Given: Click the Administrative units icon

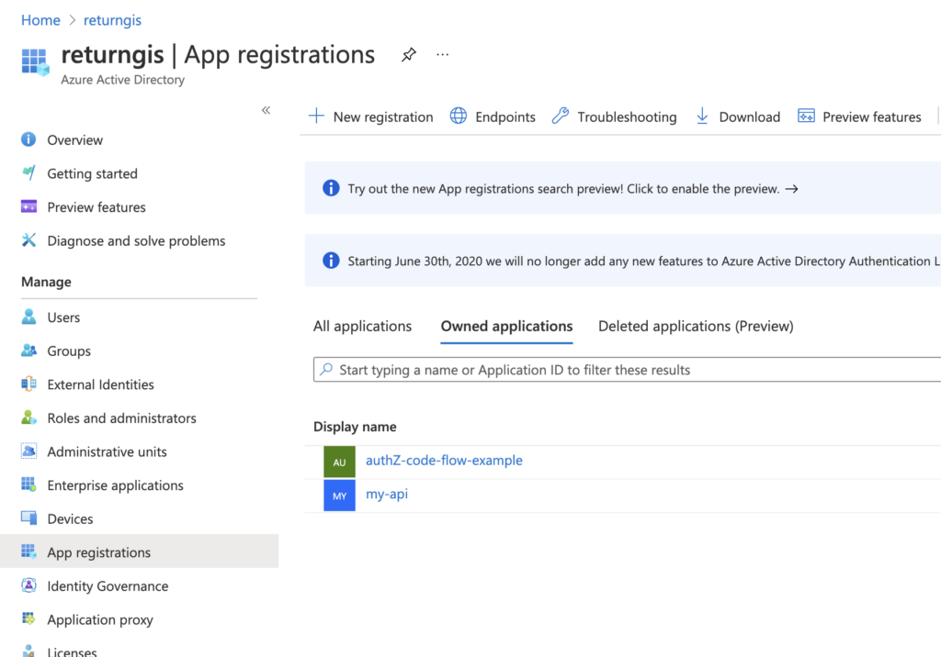Looking at the screenshot, I should point(28,451).
